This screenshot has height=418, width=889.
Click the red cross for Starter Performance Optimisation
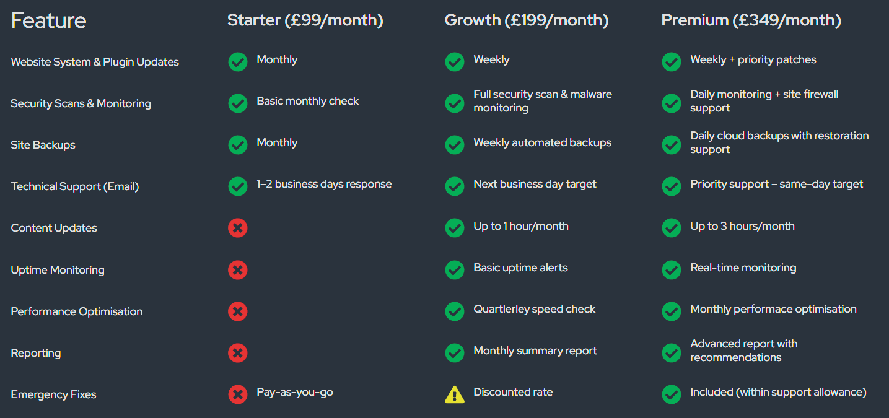click(238, 311)
